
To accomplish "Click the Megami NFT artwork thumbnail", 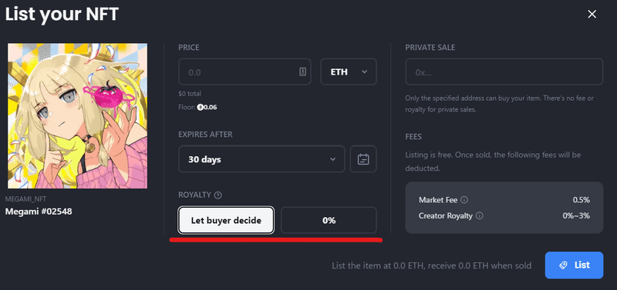I will pos(78,115).
